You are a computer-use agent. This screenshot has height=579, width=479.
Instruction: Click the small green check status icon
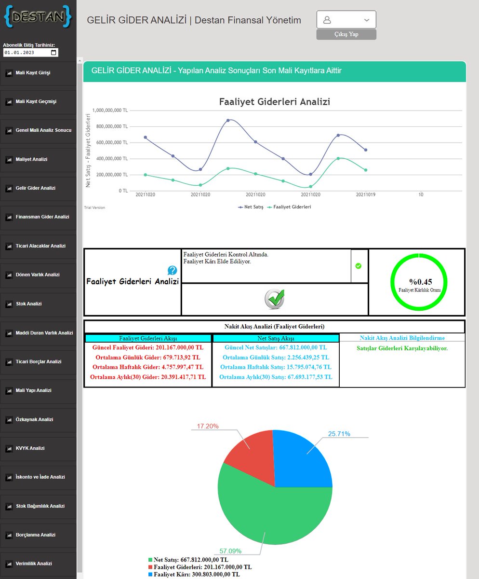359,266
